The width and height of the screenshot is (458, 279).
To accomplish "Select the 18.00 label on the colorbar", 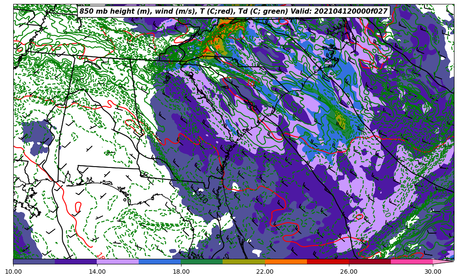I will coord(181,272).
